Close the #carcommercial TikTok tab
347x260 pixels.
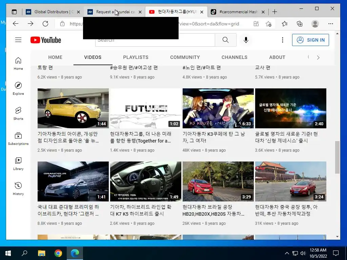click(263, 12)
